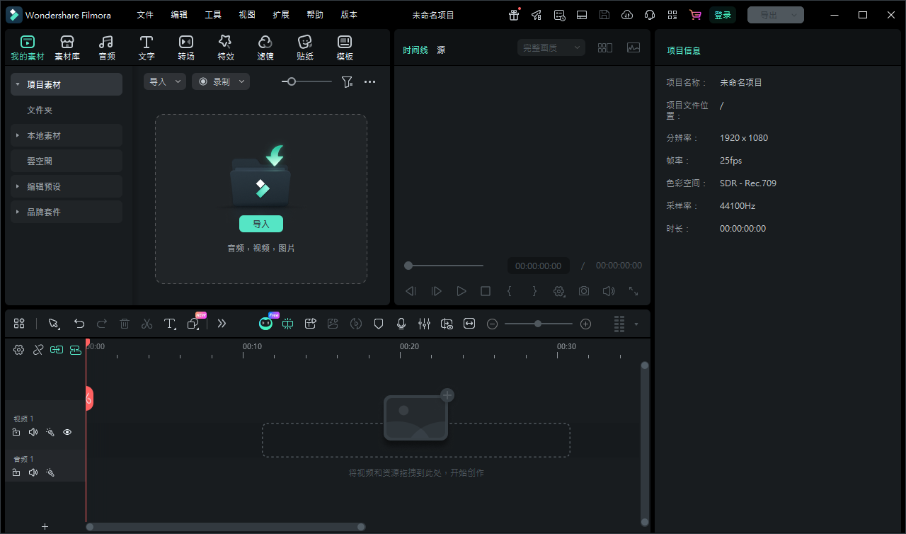Click the filter icon in media panel
The width and height of the screenshot is (906, 534).
tap(347, 82)
